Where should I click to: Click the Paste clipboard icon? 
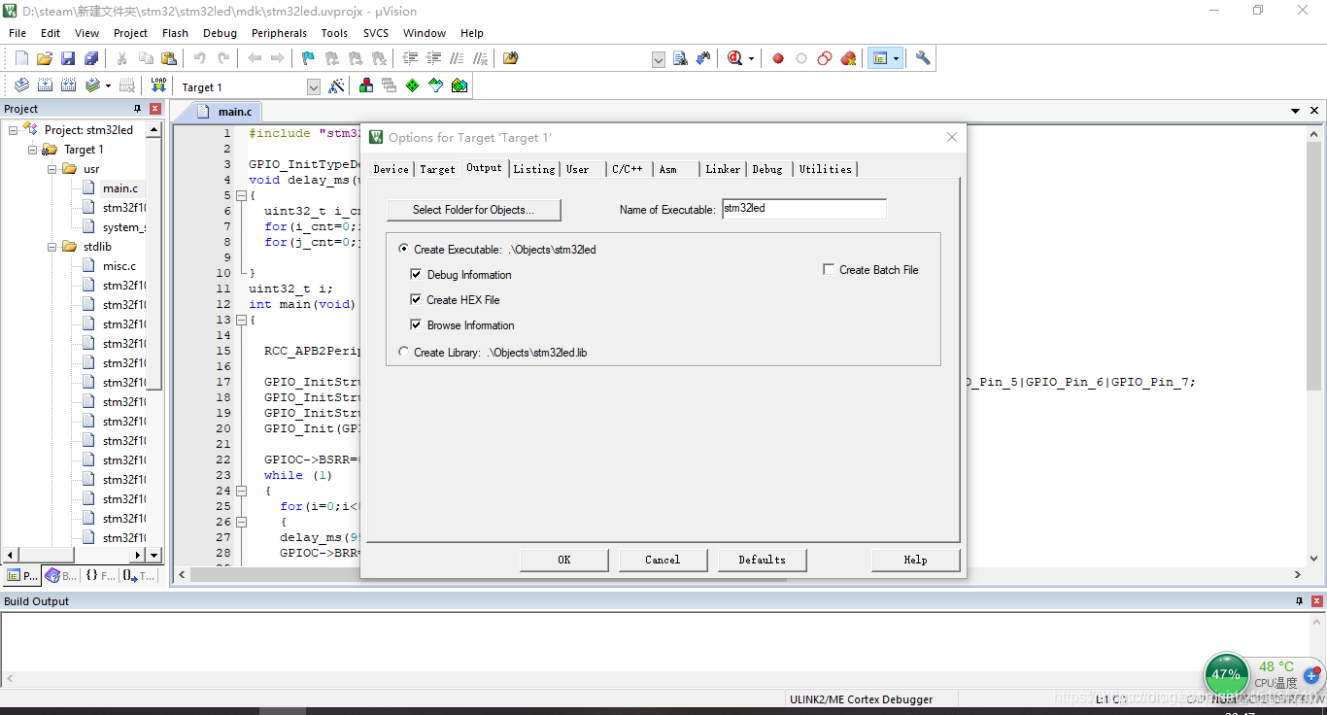pos(169,58)
